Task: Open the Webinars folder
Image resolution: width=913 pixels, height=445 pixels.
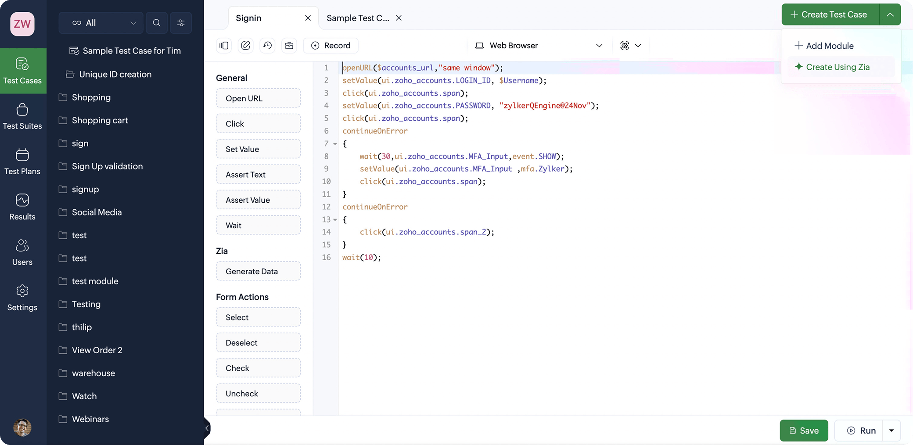Action: point(84,419)
